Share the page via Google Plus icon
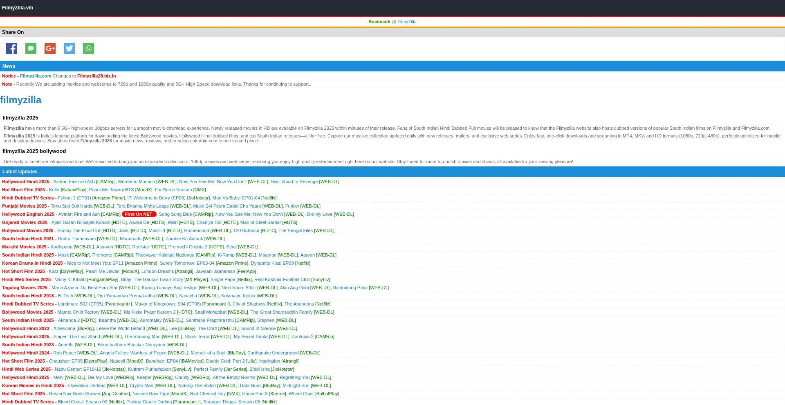Screen dimensions: 785x405 pyautogui.click(x=50, y=49)
